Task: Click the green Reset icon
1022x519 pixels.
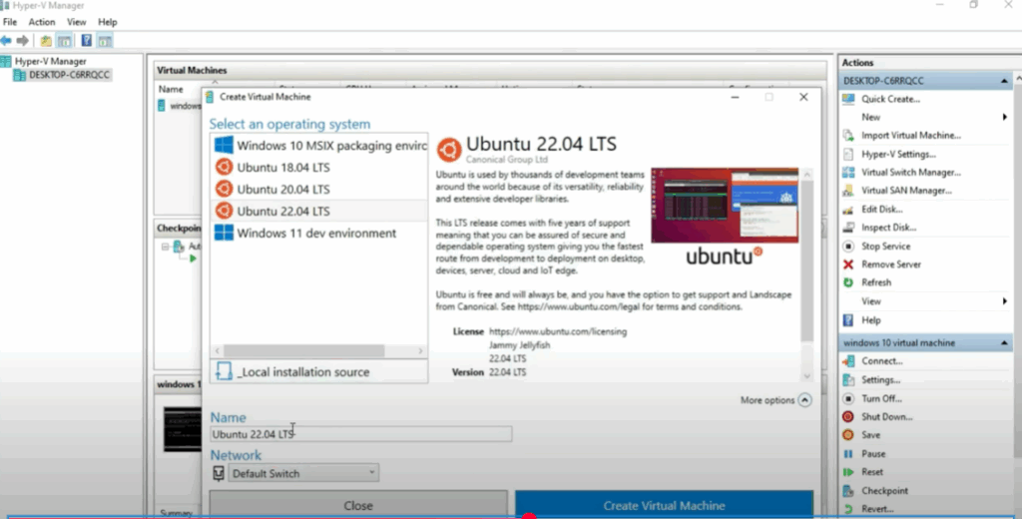Action: point(848,472)
